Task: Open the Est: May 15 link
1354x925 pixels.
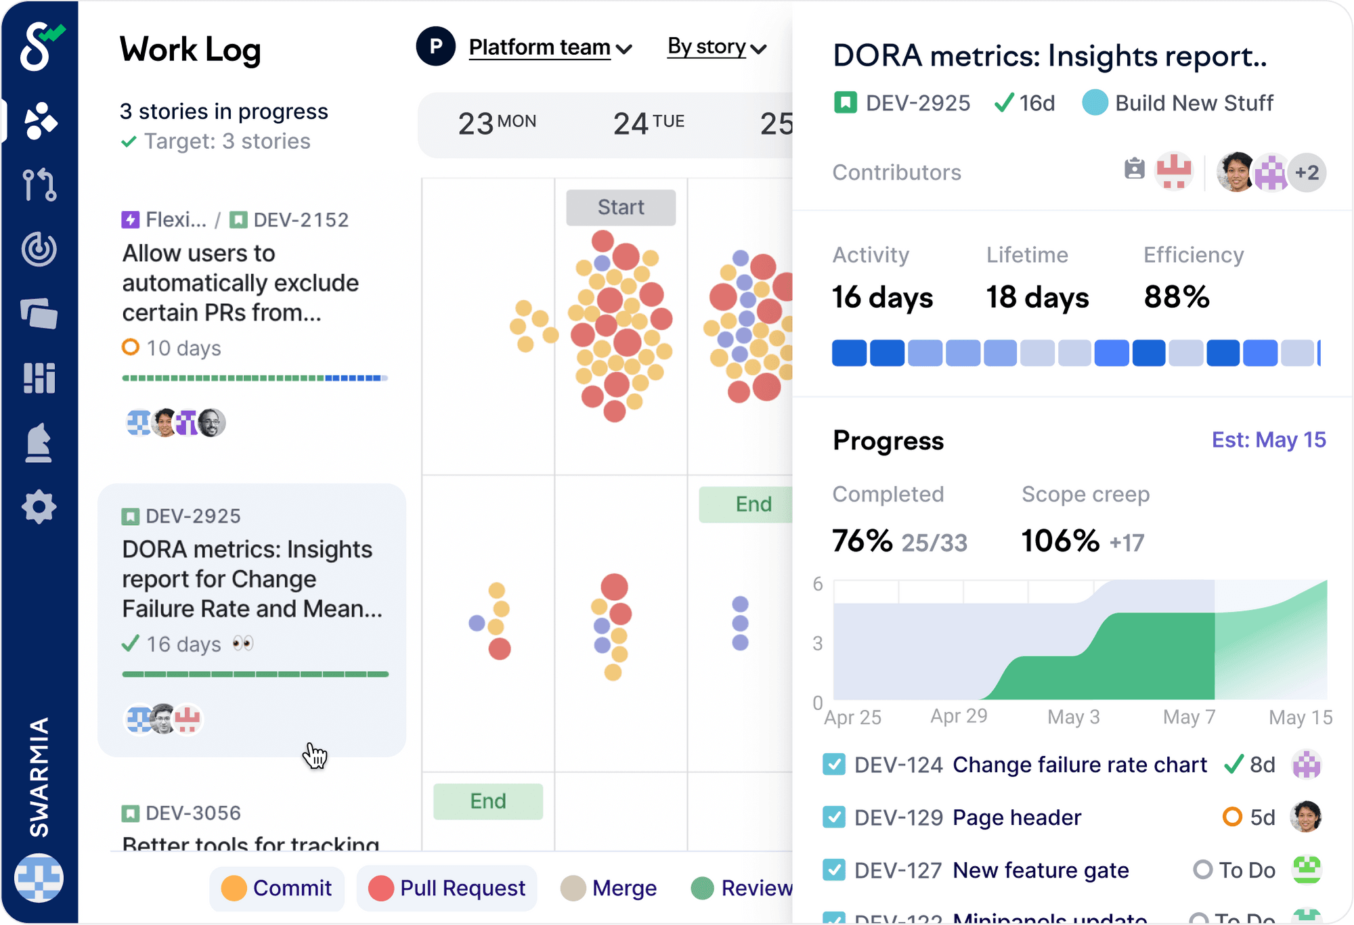Action: [x=1268, y=440]
